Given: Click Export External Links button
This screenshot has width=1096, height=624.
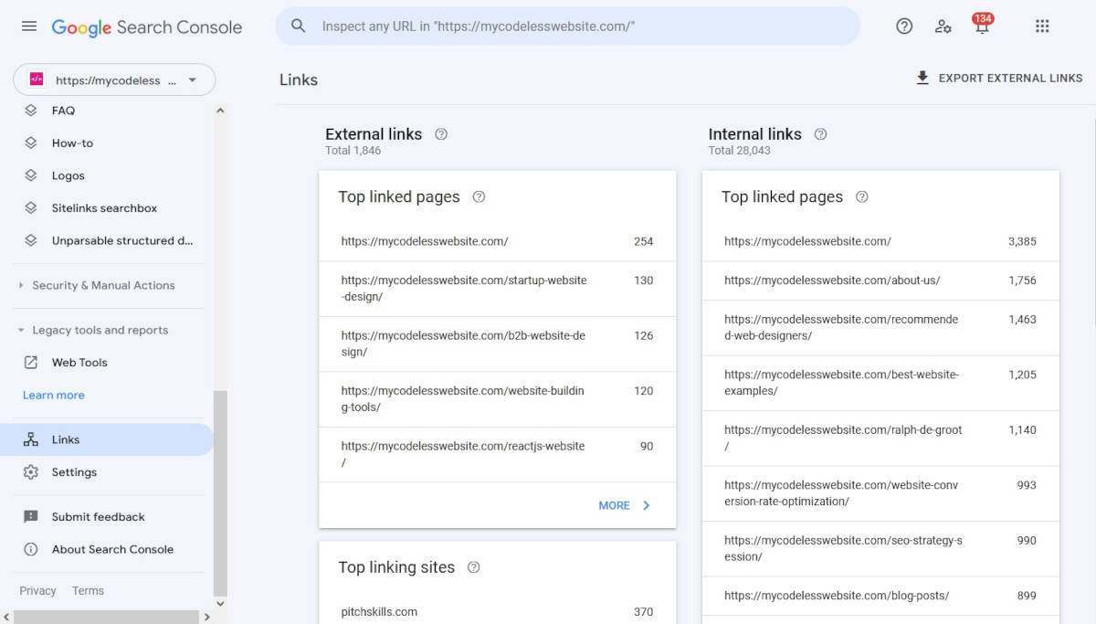Looking at the screenshot, I should (x=999, y=78).
